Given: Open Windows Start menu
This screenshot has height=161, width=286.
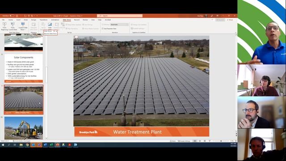Looking at the screenshot, I should tap(3, 145).
